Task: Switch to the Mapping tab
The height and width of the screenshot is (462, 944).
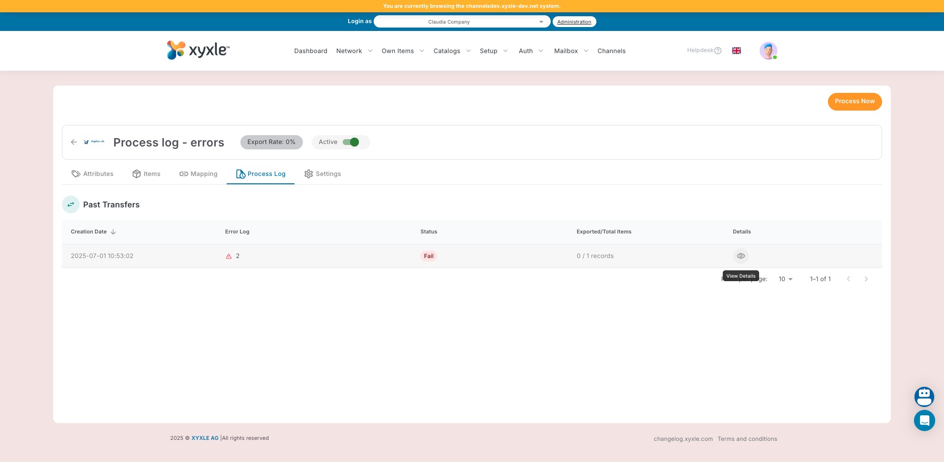Action: pos(198,174)
